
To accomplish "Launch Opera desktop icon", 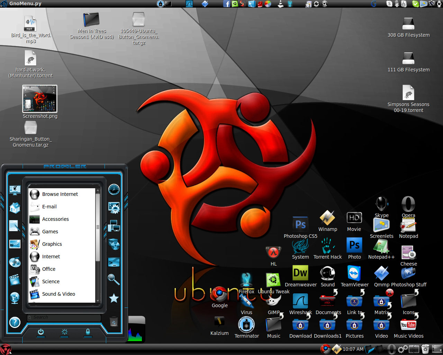I will pyautogui.click(x=408, y=207).
